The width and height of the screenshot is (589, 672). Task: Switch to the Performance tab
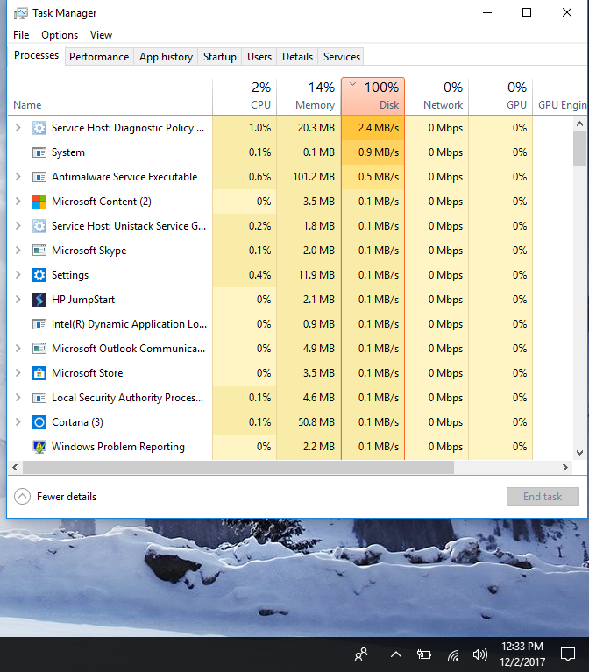coord(99,57)
